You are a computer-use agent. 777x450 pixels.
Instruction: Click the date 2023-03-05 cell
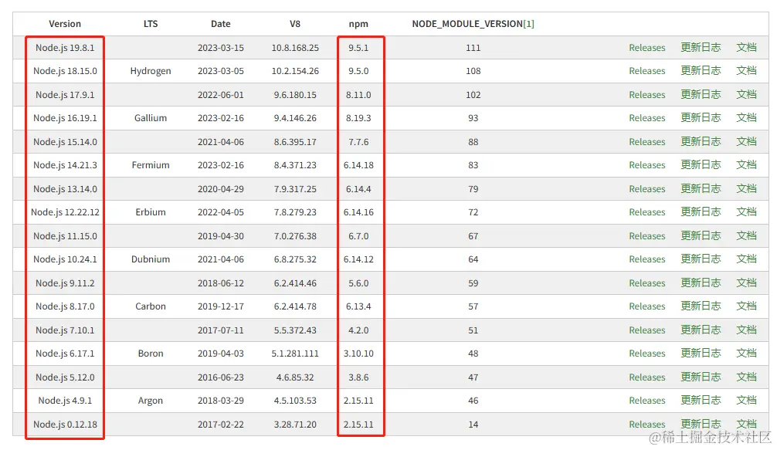click(x=221, y=71)
